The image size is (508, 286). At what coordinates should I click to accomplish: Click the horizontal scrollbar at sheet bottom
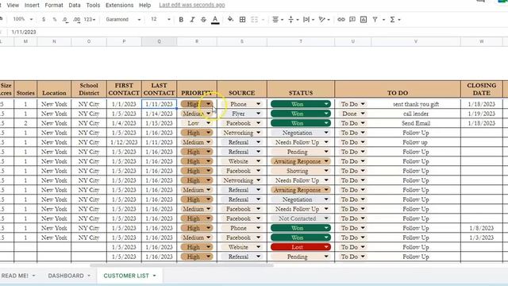pos(182,265)
